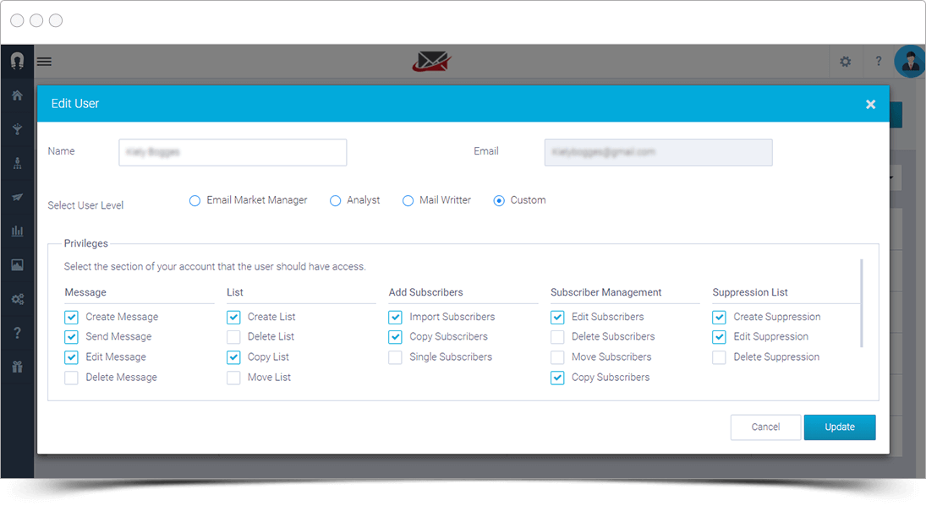926x506 pixels.
Task: Uncheck Copy Subscribers under Add Subscribers
Action: point(395,337)
